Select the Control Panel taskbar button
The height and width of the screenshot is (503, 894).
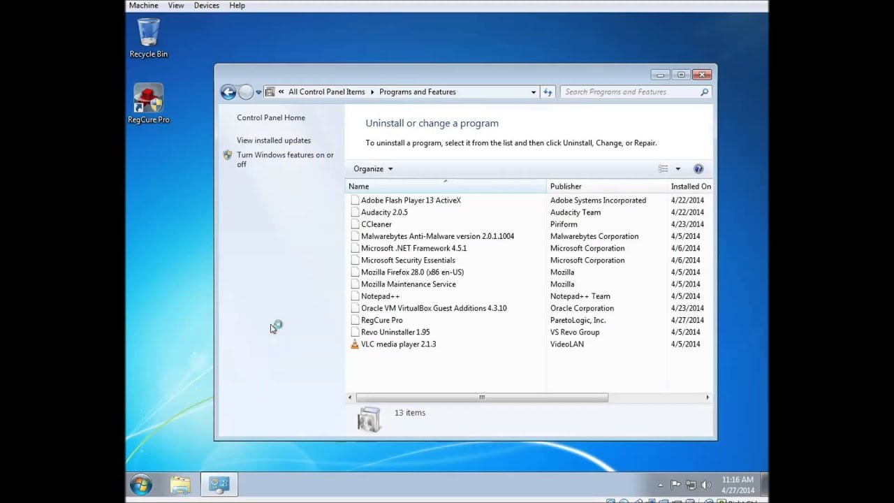219,484
